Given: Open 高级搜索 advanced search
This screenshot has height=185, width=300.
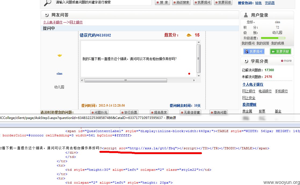Looking at the screenshot, I should tap(181, 2).
